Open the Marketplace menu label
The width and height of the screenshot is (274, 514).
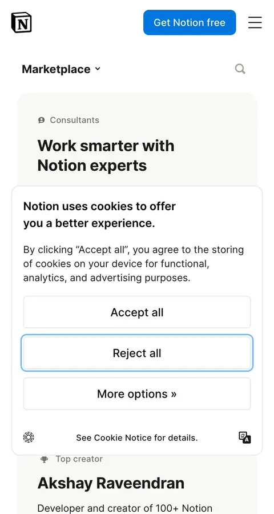[56, 69]
